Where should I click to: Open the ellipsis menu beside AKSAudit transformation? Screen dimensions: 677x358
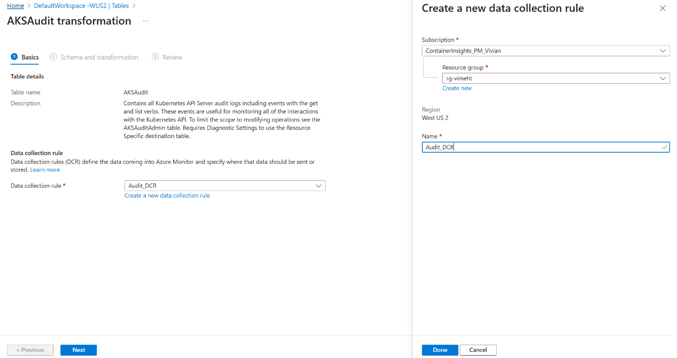click(x=146, y=21)
